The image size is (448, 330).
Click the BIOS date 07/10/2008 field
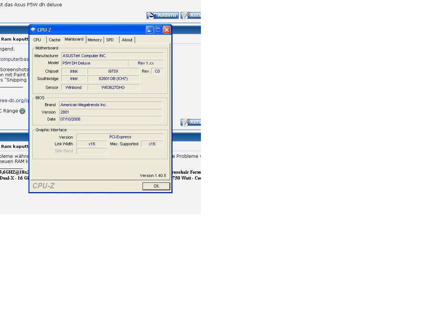[110, 119]
